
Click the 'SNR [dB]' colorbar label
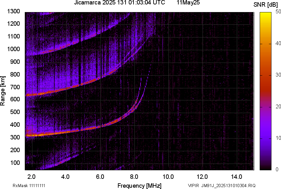[x=266, y=5]
